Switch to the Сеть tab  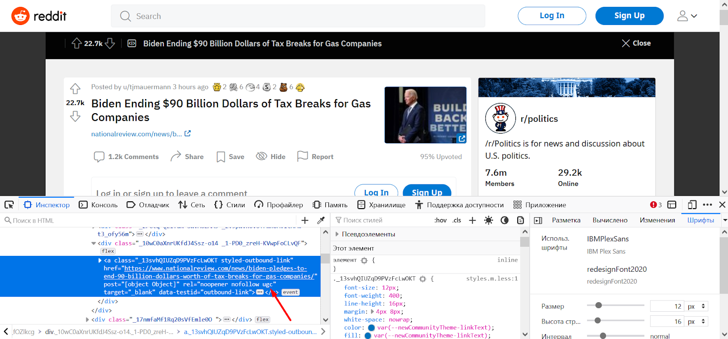(x=192, y=205)
